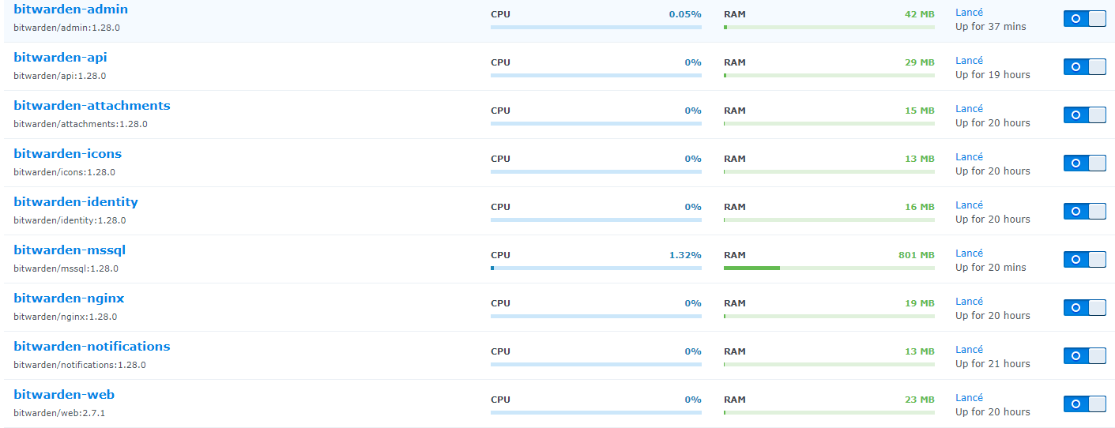
Task: Click the bitwarden-mssql RAM usage bar
Action: (829, 268)
